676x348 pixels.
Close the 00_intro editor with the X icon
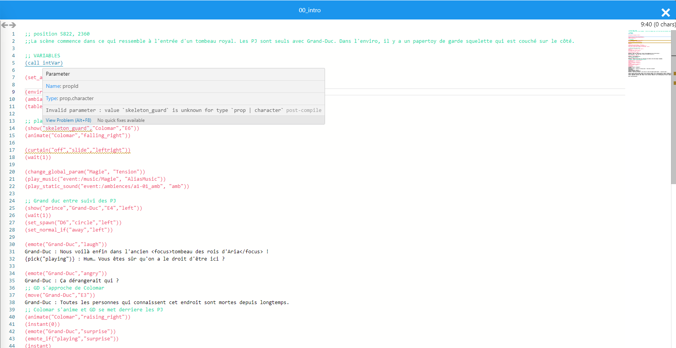pyautogui.click(x=666, y=12)
